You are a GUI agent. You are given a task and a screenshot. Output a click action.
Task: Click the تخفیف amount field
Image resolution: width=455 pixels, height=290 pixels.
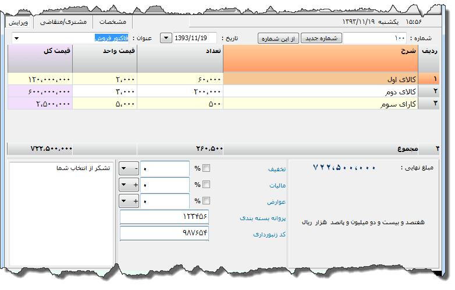(165, 168)
